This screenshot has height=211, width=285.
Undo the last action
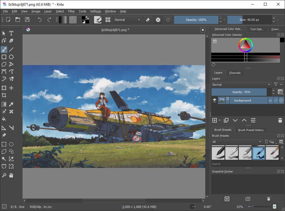tap(40, 19)
